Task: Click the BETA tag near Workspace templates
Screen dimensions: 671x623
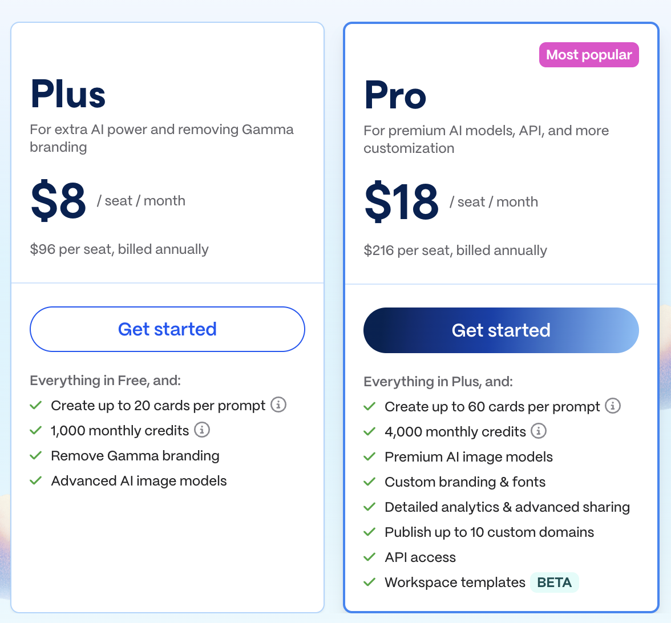Action: [554, 582]
